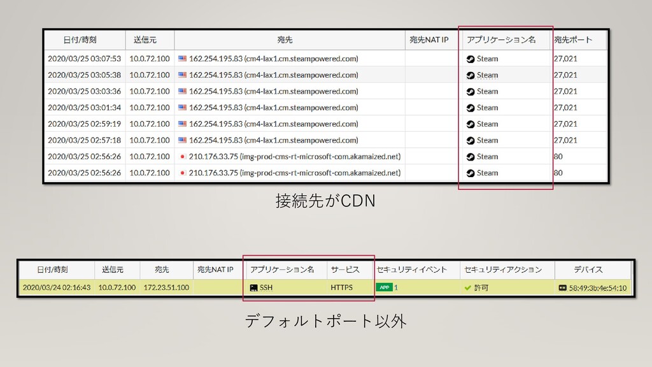Click 日付/時刻 header in the SSH log table
This screenshot has height=367, width=652.
(52, 270)
